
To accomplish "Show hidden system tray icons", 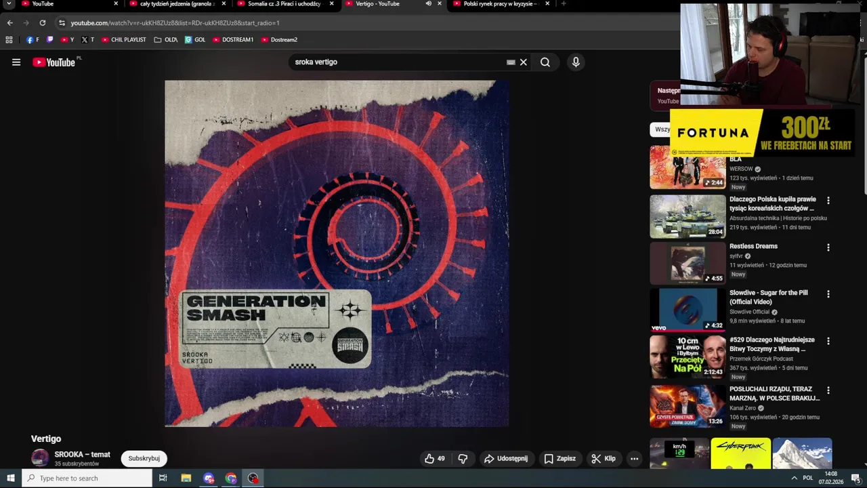I will (x=794, y=479).
